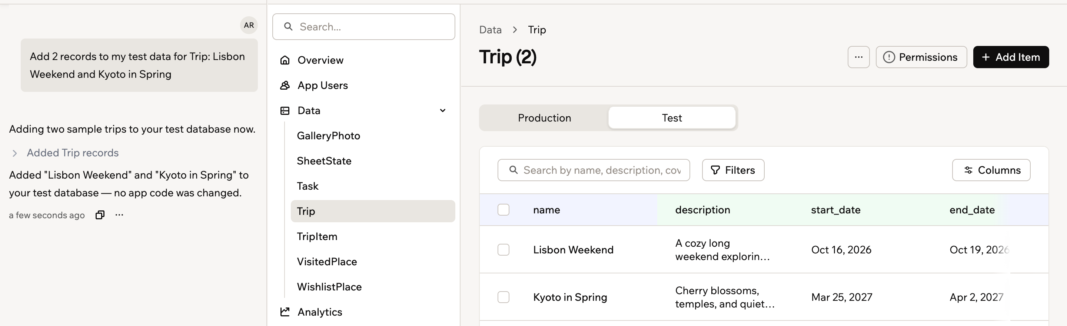Open the WishlistPlace entity

pyautogui.click(x=373, y=287)
